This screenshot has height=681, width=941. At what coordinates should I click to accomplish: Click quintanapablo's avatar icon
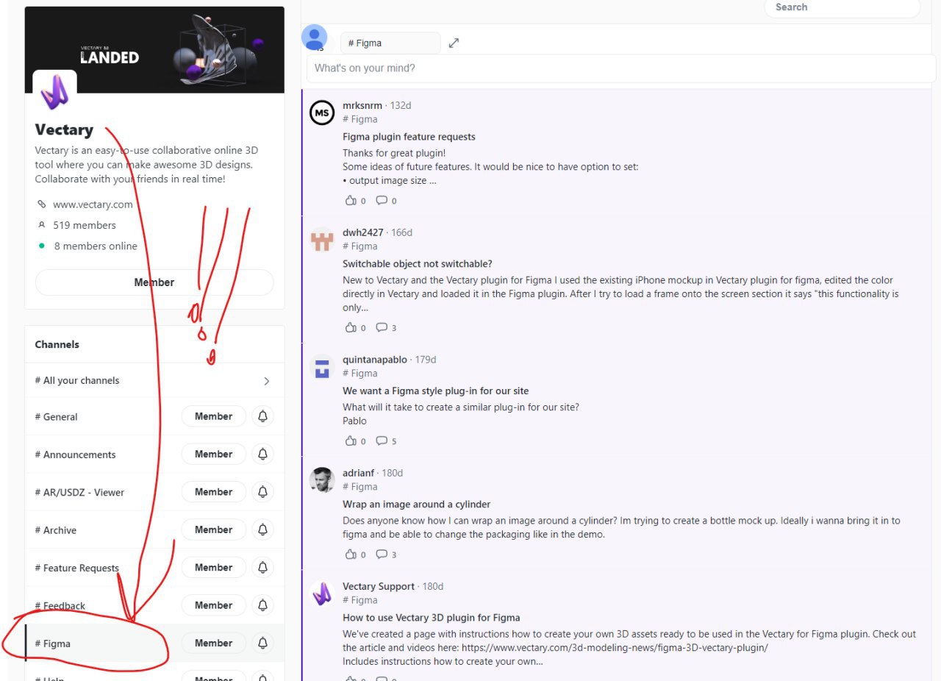[322, 367]
